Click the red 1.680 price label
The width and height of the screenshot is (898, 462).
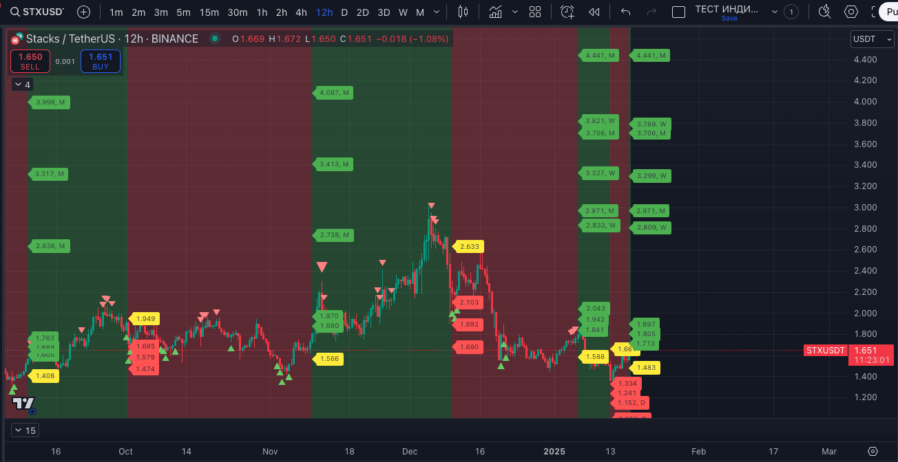[467, 347]
